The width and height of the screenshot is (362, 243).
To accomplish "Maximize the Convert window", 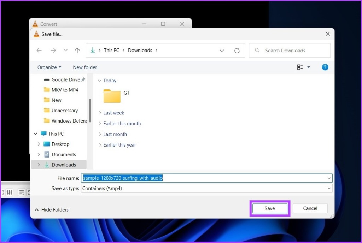I will pyautogui.click(x=163, y=24).
